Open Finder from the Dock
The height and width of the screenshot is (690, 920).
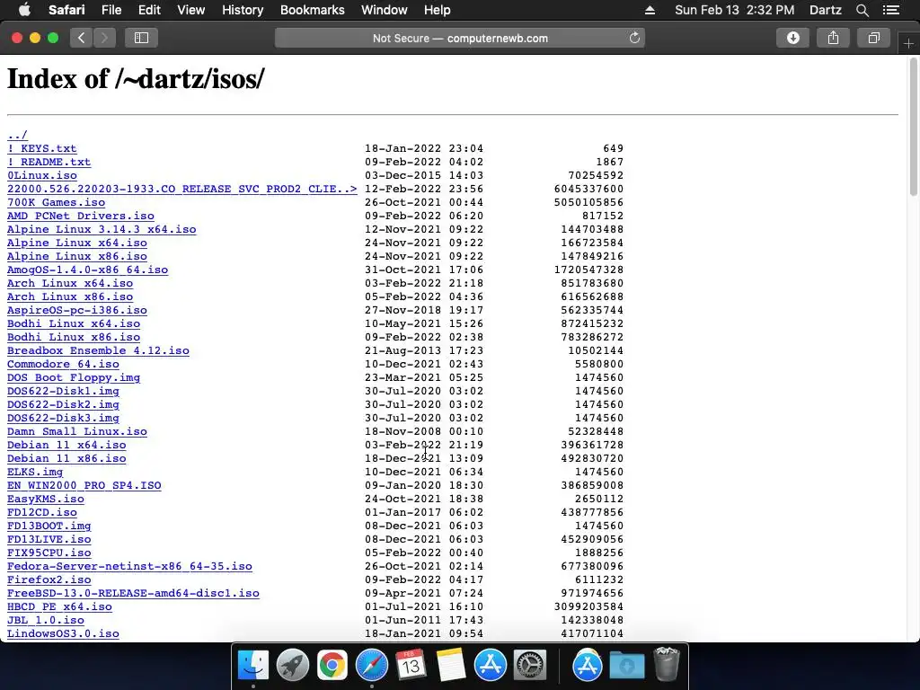pyautogui.click(x=252, y=666)
